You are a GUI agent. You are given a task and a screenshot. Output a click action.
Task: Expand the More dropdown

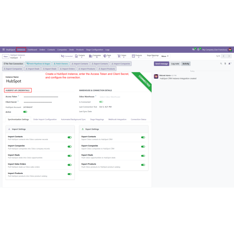click(165, 56)
